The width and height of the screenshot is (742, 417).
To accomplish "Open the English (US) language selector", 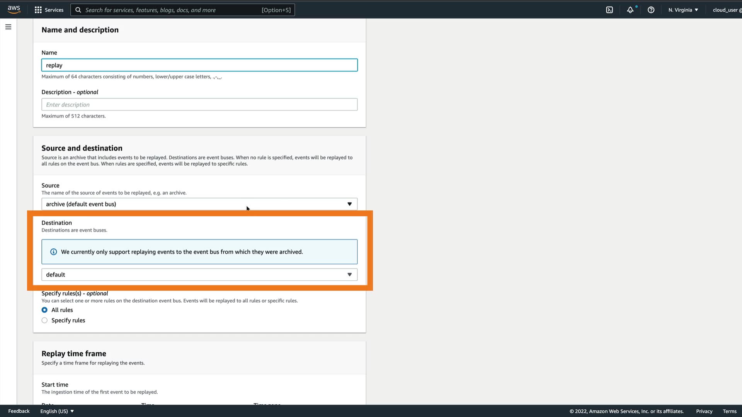I will tap(57, 411).
